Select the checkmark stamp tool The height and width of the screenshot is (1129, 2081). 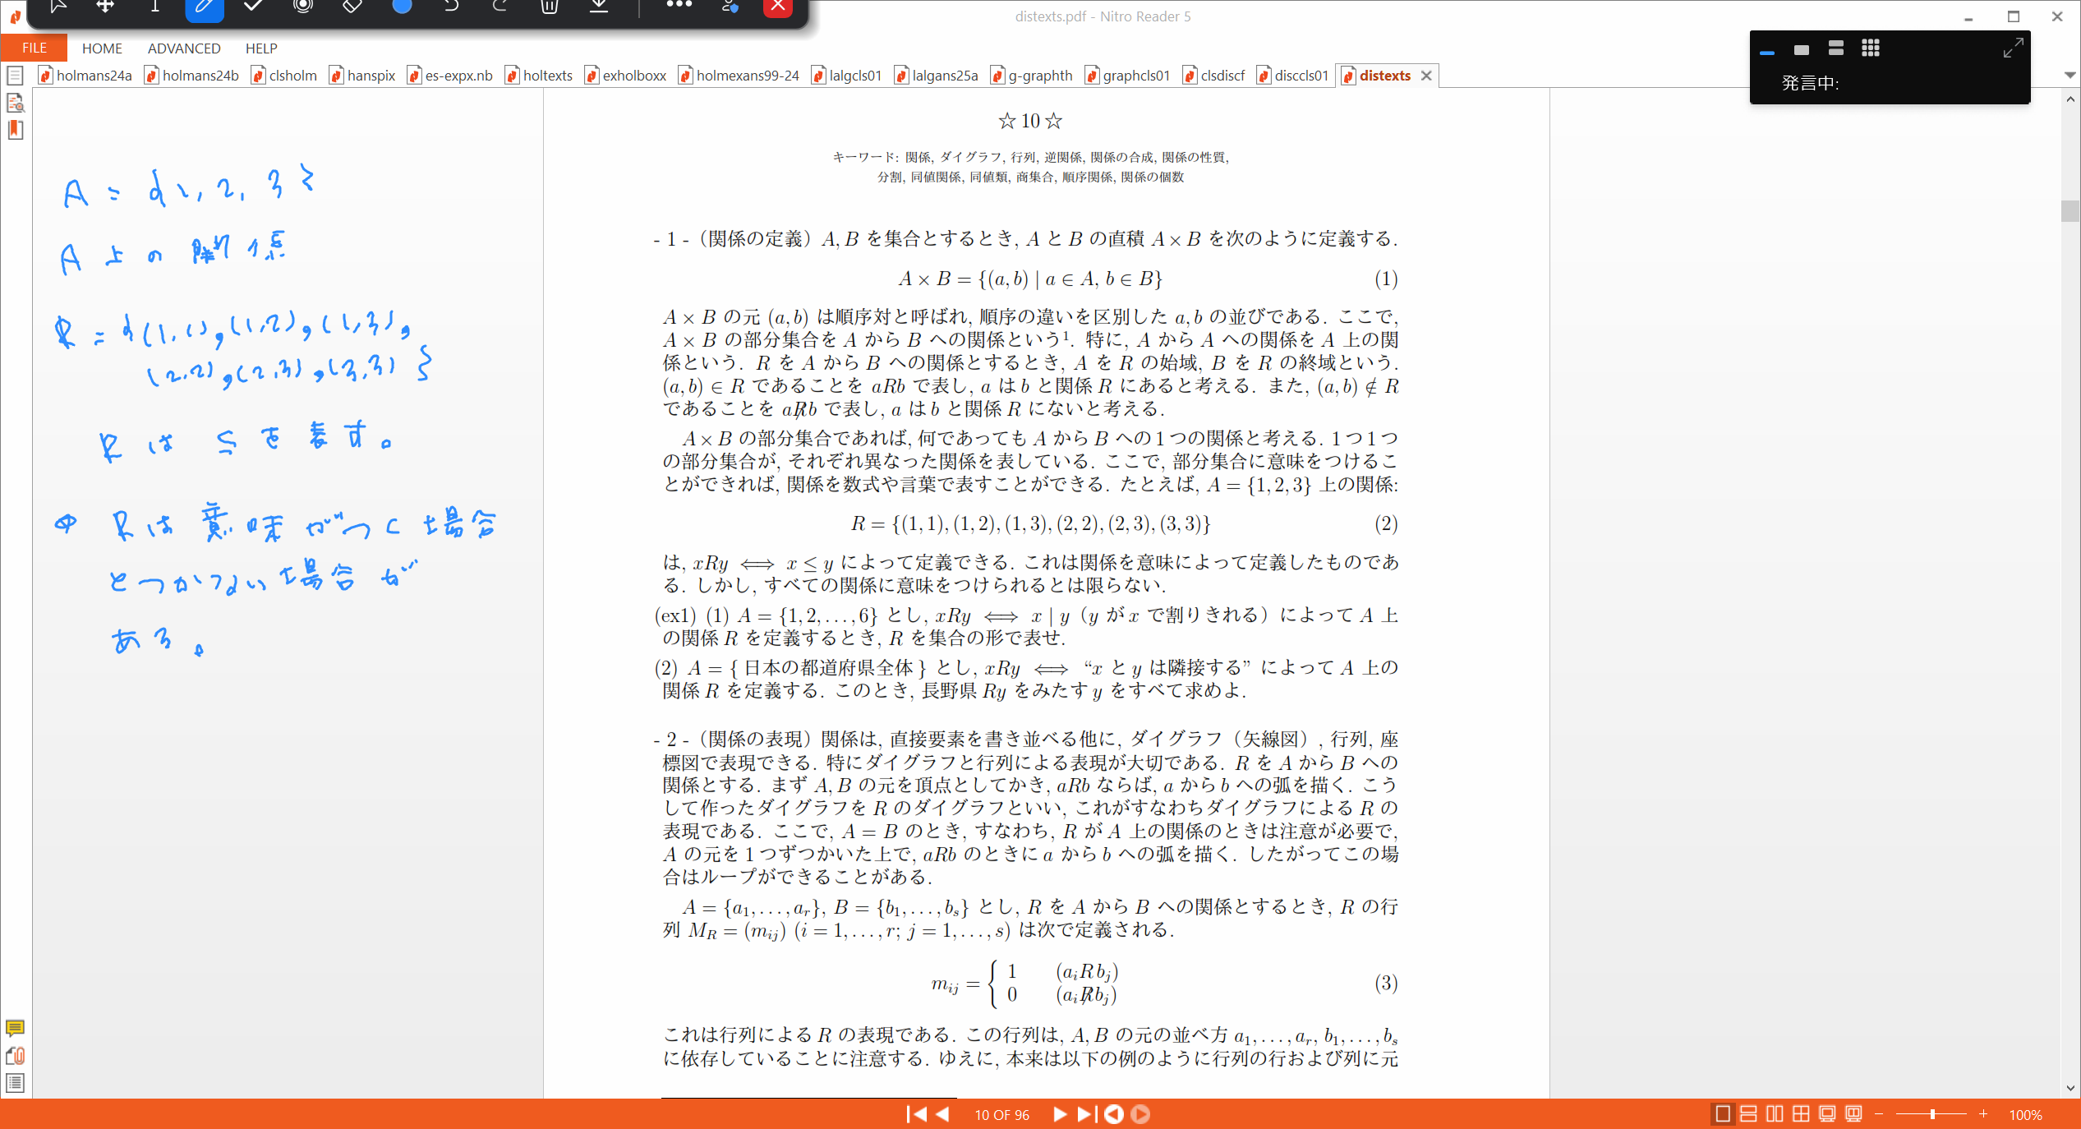click(x=254, y=7)
